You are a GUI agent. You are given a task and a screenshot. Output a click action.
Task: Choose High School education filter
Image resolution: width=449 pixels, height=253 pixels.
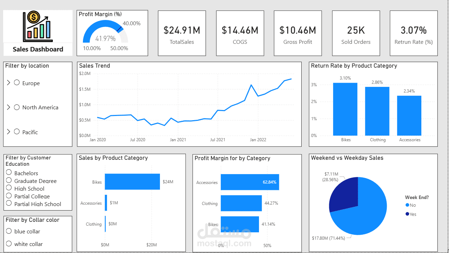coord(9,188)
